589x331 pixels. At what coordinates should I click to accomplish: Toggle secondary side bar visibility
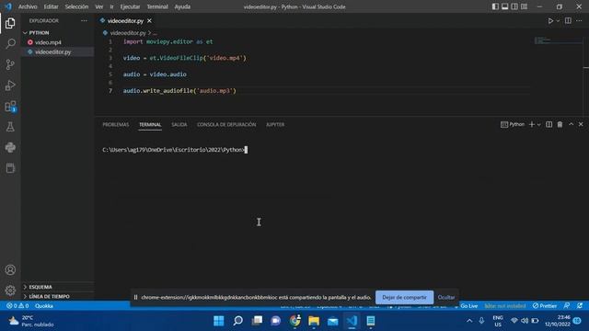pos(514,6)
